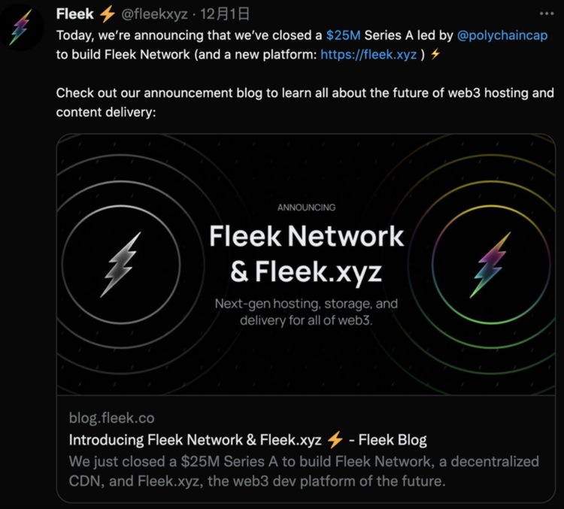The width and height of the screenshot is (564, 509).
Task: Click the lightning emoji beside the Fleek name
Action: pyautogui.click(x=108, y=14)
